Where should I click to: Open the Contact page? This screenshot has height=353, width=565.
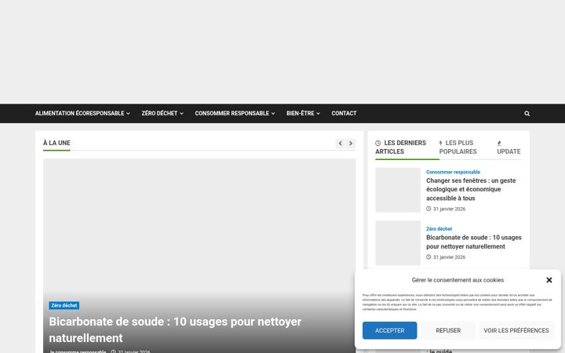[x=344, y=114]
